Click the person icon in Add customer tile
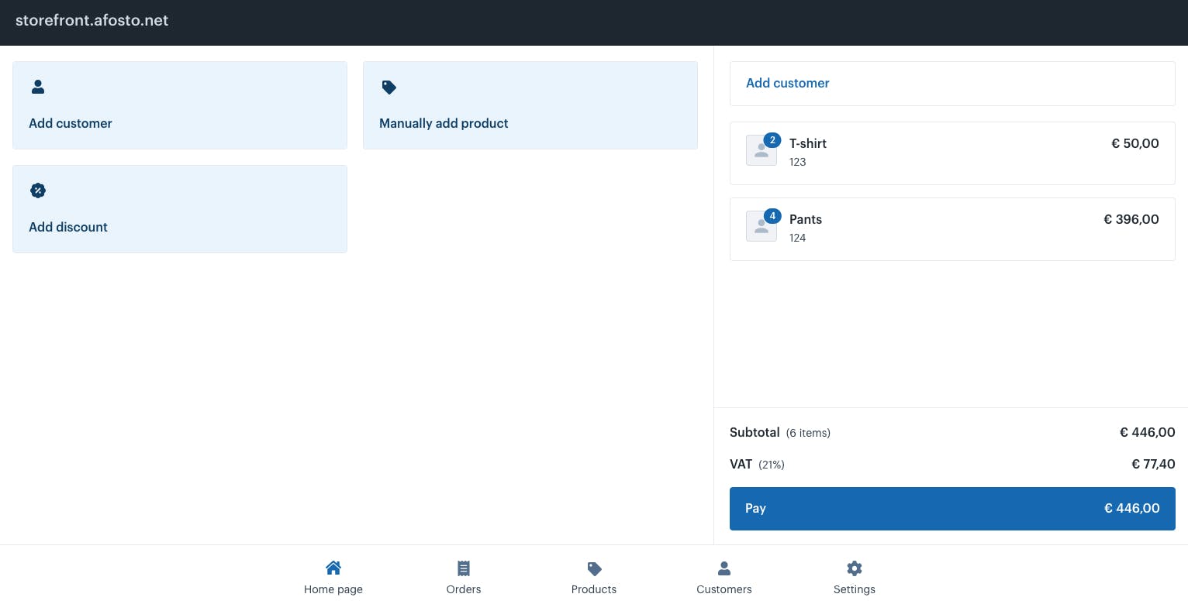Image resolution: width=1188 pixels, height=611 pixels. [x=38, y=87]
